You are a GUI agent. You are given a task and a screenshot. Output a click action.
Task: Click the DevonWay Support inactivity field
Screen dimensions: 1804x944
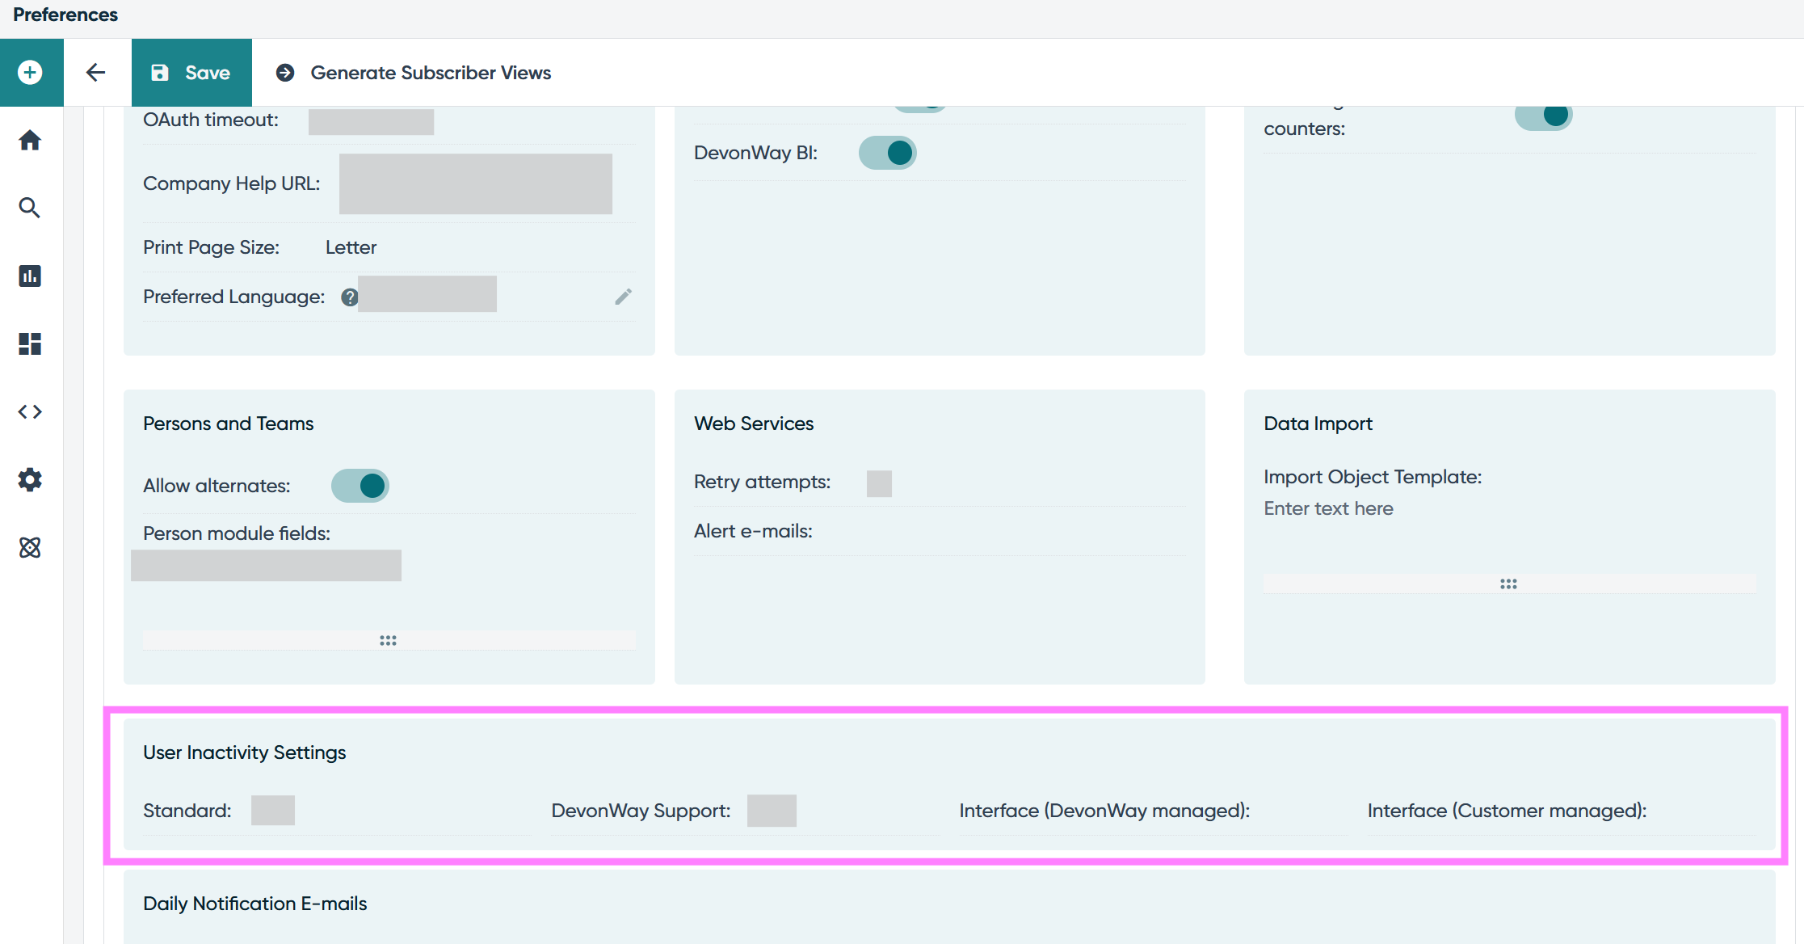tap(772, 811)
